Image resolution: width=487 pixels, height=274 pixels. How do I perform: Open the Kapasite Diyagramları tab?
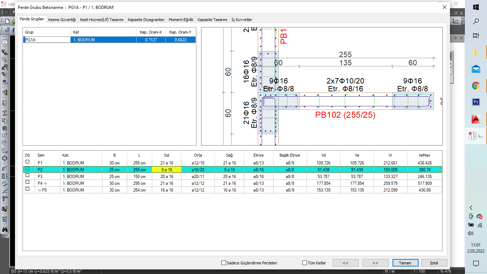[x=146, y=20]
